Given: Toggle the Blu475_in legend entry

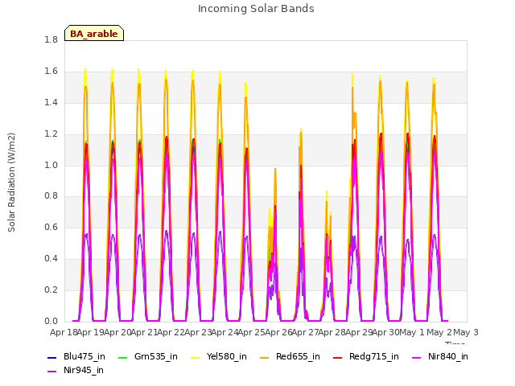Looking at the screenshot, I should coord(76,357).
